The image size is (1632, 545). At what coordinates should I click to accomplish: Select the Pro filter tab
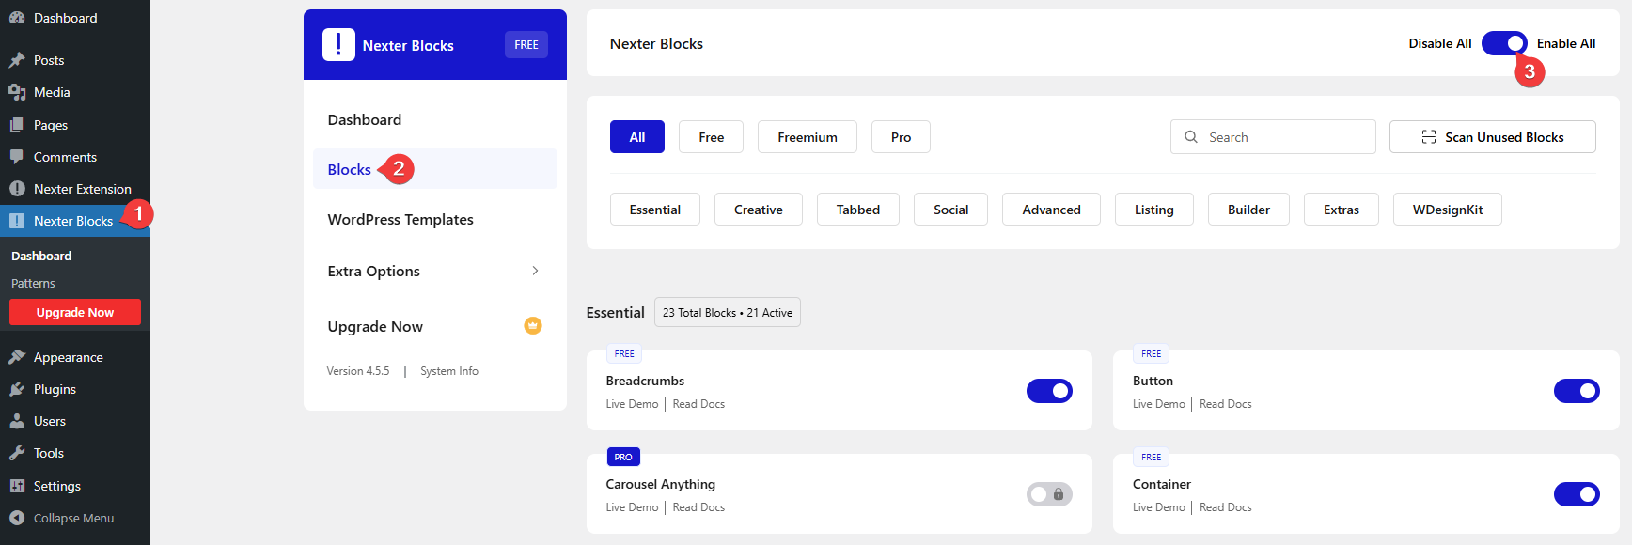click(901, 137)
